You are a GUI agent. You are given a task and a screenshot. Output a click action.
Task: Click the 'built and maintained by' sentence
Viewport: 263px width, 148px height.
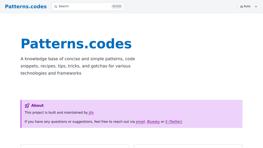pyautogui.click(x=59, y=112)
